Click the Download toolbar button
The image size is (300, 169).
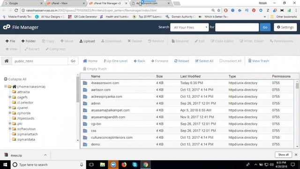coord(111,41)
